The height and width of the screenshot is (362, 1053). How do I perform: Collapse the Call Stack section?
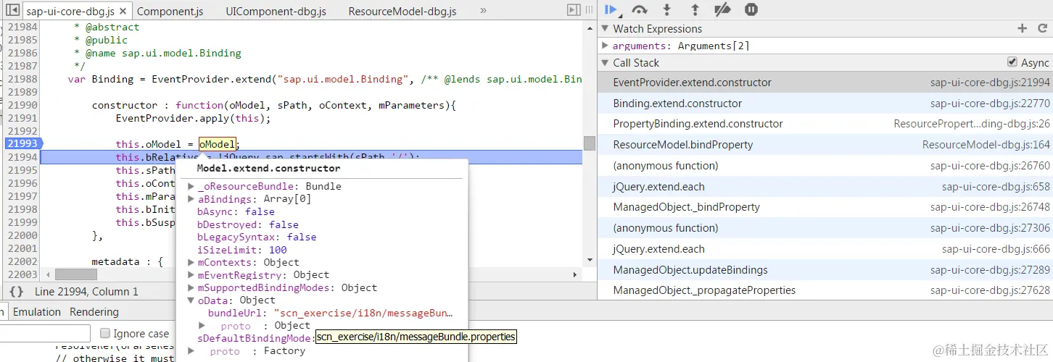pyautogui.click(x=606, y=62)
